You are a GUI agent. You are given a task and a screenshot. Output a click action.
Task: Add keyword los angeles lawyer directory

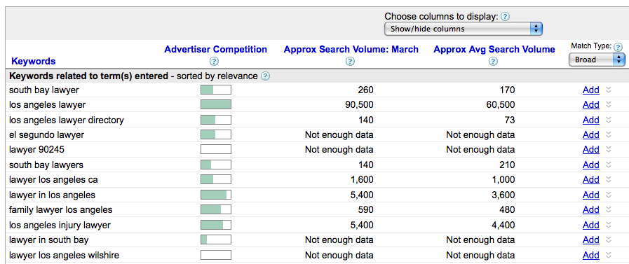591,120
